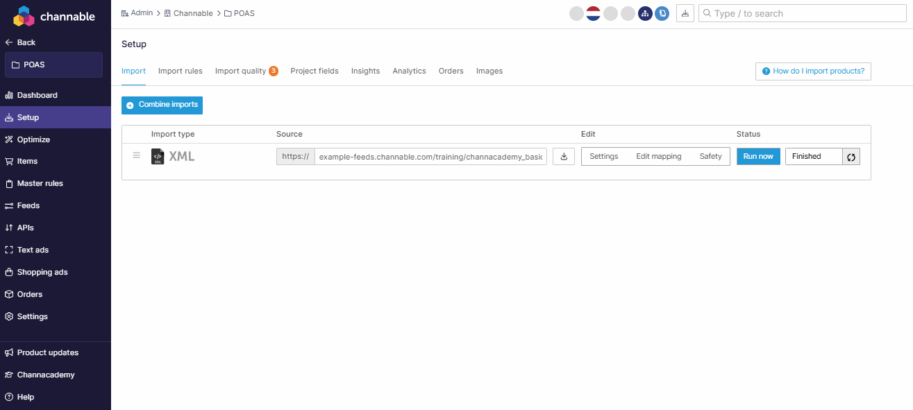Open Product updates
This screenshot has width=913, height=410.
(x=56, y=352)
